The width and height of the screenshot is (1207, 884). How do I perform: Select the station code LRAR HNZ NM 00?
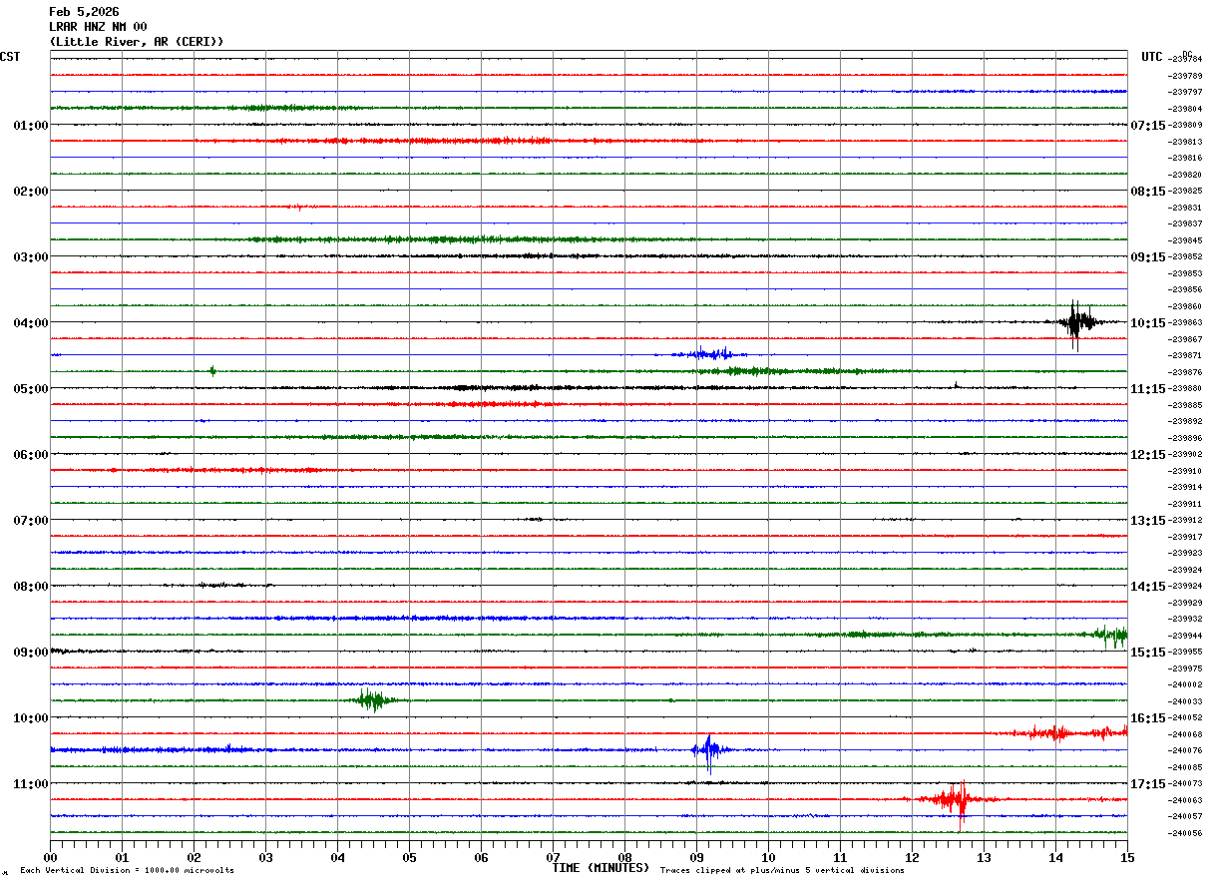(x=98, y=27)
